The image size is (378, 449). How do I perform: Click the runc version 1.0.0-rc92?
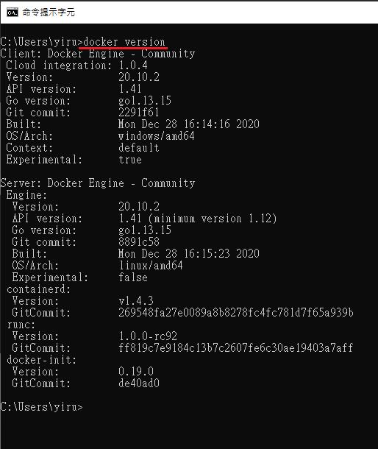[x=148, y=336]
